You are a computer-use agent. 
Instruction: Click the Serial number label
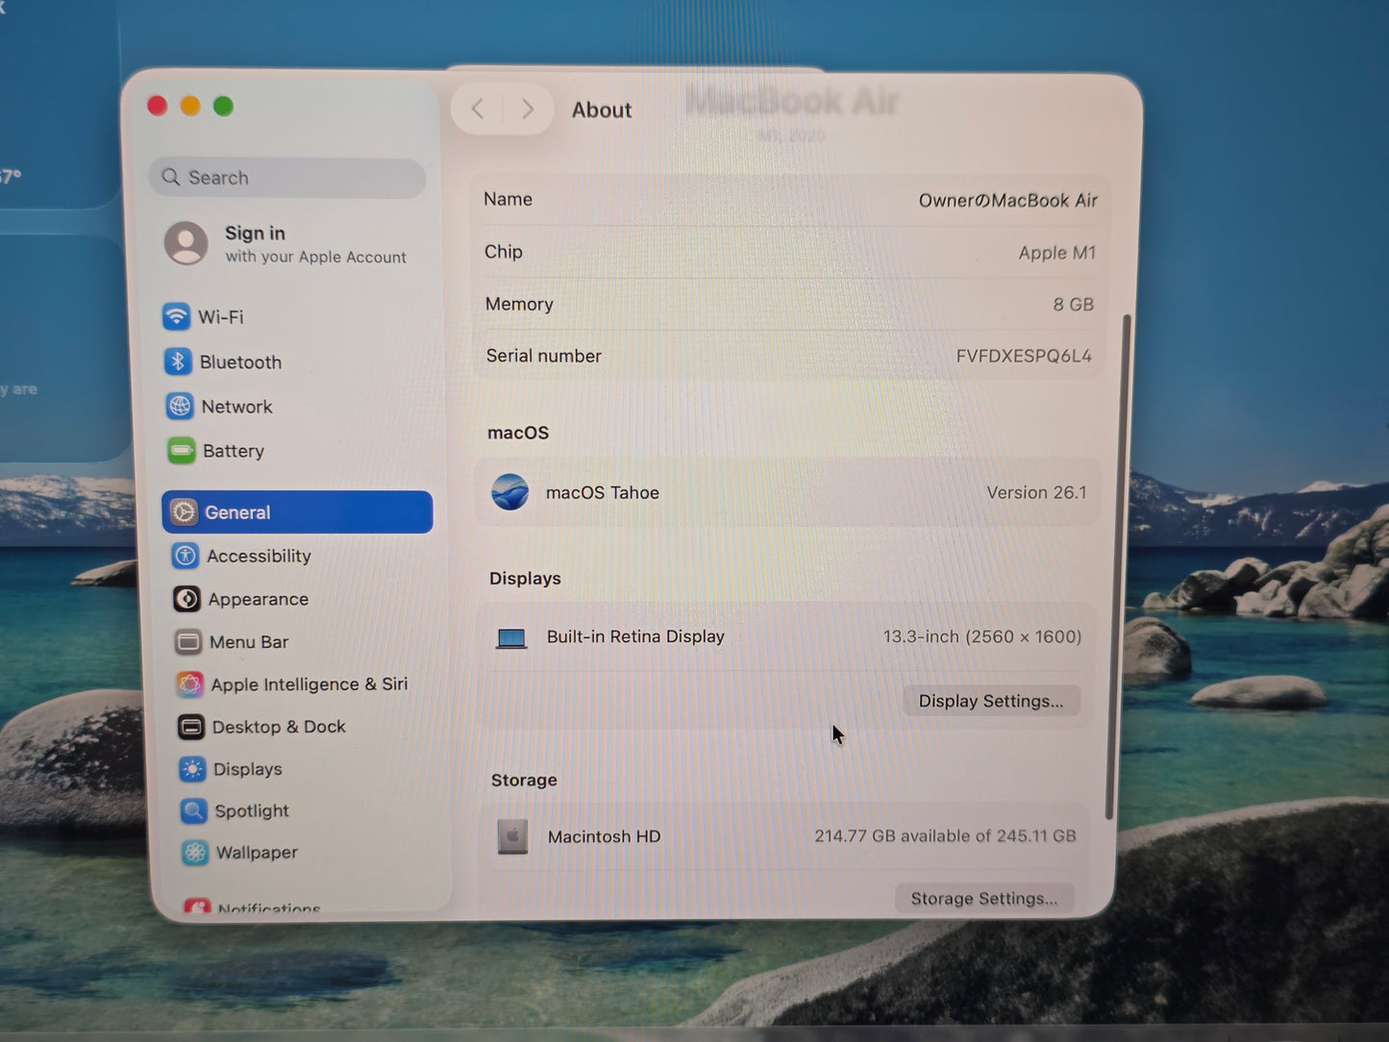(543, 356)
